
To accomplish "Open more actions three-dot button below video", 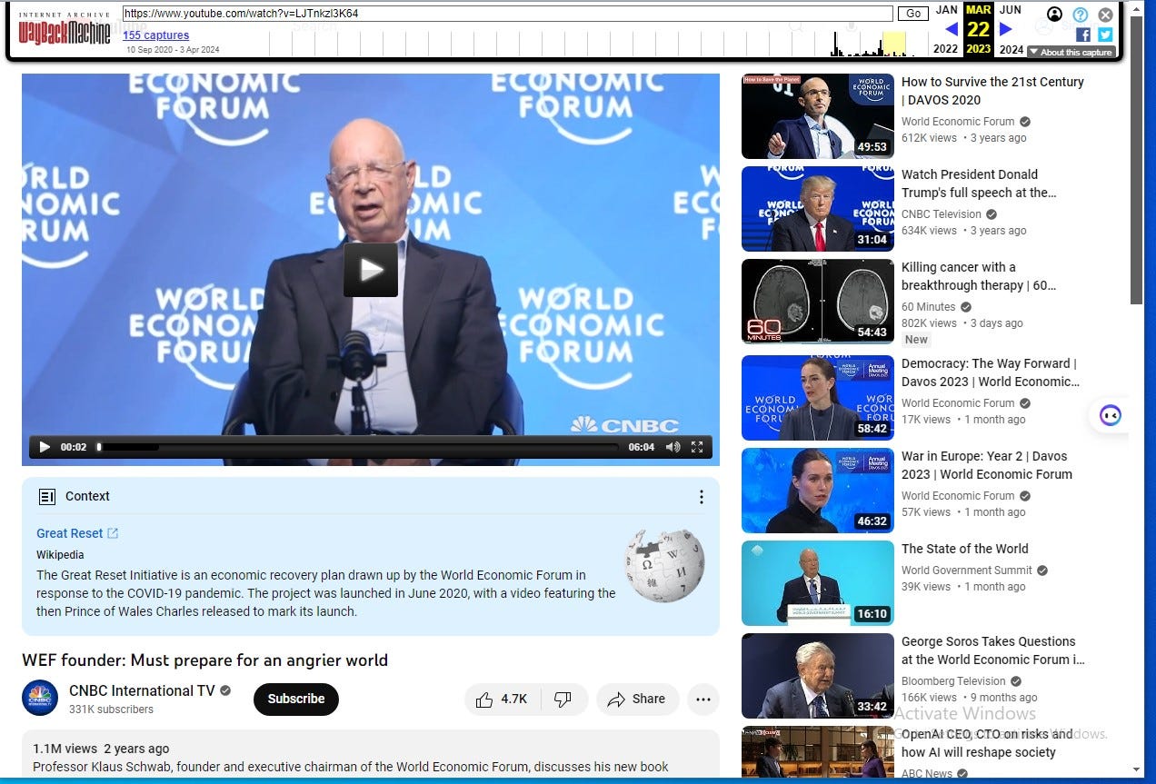I will 703,700.
